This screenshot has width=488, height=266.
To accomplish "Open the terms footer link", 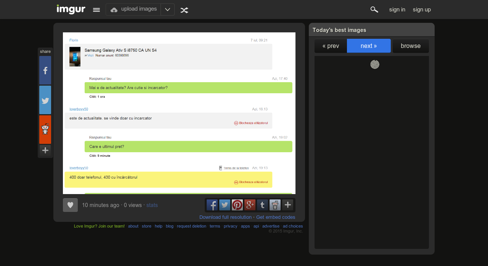I will pyautogui.click(x=215, y=226).
